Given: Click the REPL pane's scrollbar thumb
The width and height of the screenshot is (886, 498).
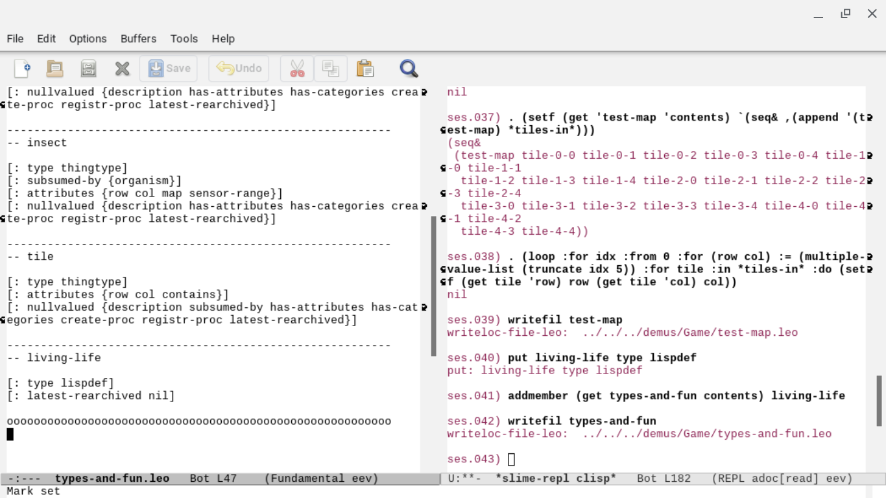Looking at the screenshot, I should [880, 401].
